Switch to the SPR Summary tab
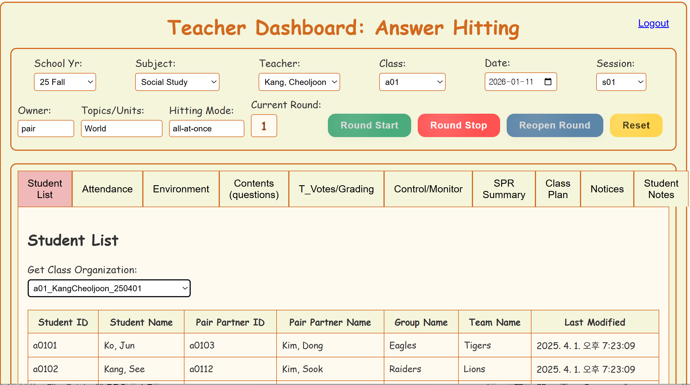This screenshot has width=690, height=385. point(504,189)
